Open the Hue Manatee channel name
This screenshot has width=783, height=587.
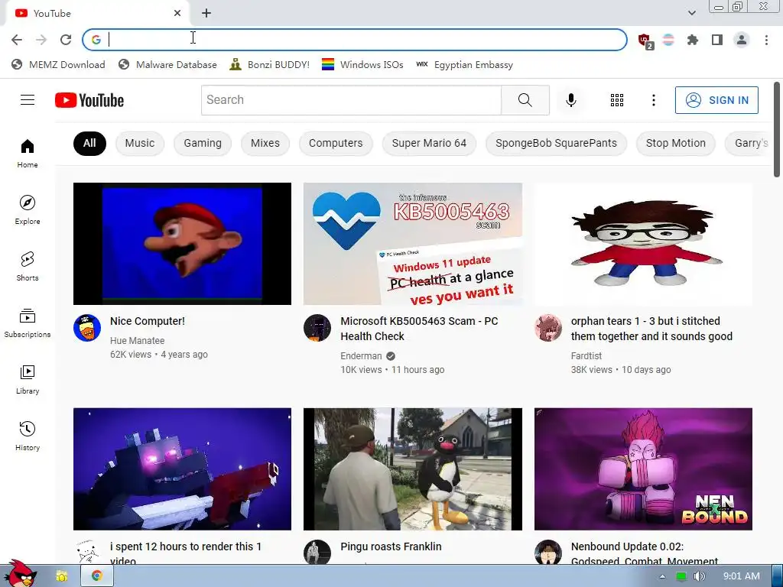pyautogui.click(x=138, y=340)
